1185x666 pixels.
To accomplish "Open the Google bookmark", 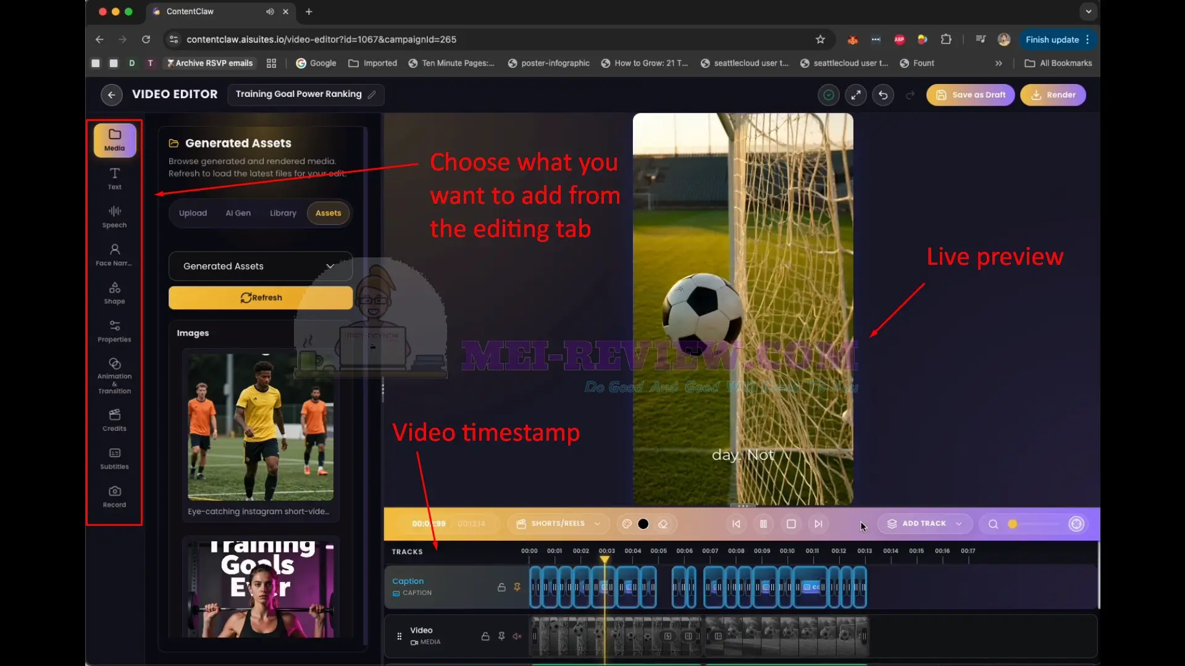I will point(316,63).
